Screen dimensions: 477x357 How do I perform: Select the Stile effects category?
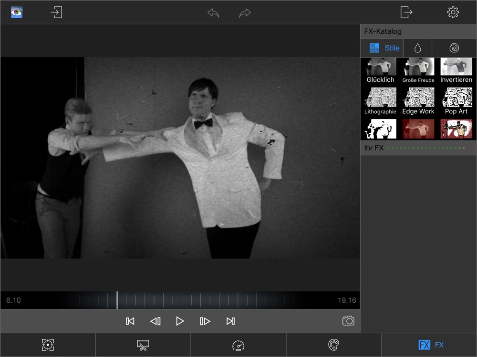(x=384, y=48)
